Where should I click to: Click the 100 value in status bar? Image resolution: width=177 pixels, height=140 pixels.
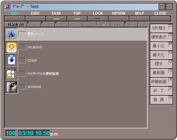coord(11,133)
